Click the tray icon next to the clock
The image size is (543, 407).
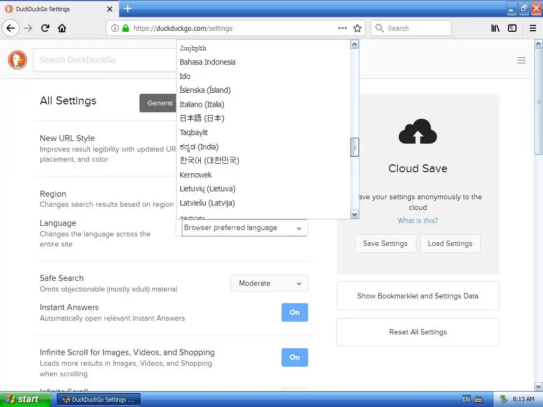(x=503, y=399)
